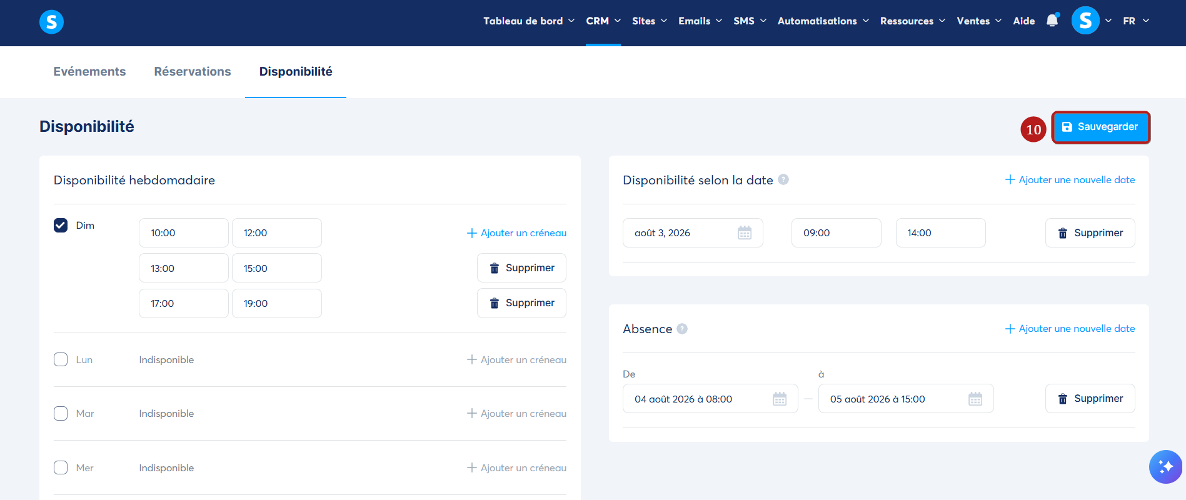The height and width of the screenshot is (500, 1186).
Task: Add new date in Absence section
Action: click(x=1070, y=329)
